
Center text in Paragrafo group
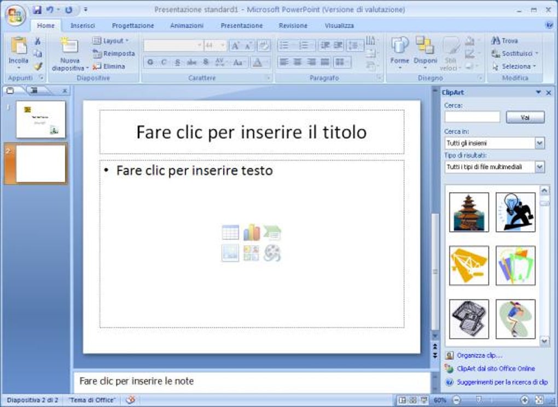(x=298, y=63)
